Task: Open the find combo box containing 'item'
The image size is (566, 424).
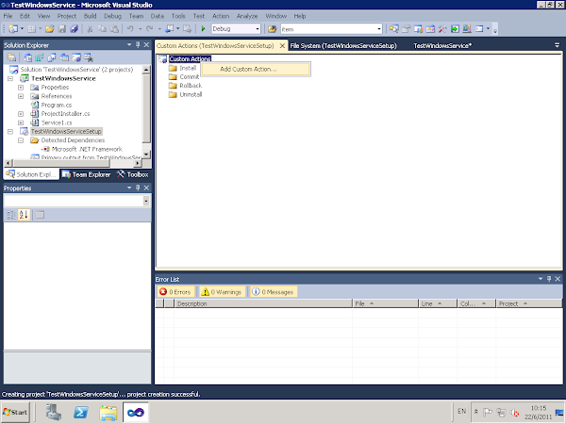Action: point(379,29)
